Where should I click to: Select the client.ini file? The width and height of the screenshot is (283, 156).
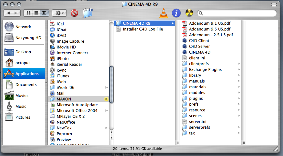pos(211,58)
